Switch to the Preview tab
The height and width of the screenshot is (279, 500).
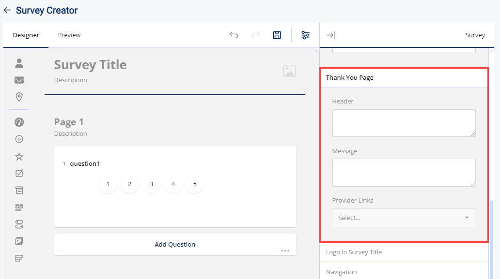click(69, 35)
